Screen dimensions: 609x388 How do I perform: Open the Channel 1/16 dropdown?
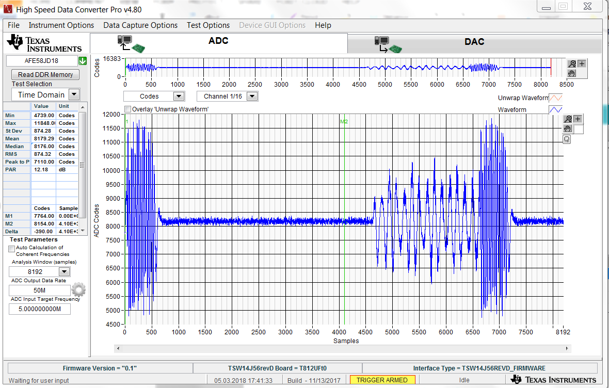click(x=252, y=96)
